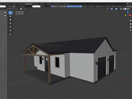This screenshot has width=132, height=99.
Task: Toggle Y symmetry button
Action: (x=130, y=6)
